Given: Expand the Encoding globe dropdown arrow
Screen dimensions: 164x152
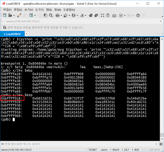Looking at the screenshot, I should 77,15.
